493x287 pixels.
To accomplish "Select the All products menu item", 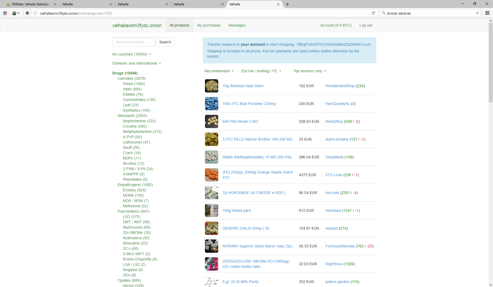I will point(179,25).
